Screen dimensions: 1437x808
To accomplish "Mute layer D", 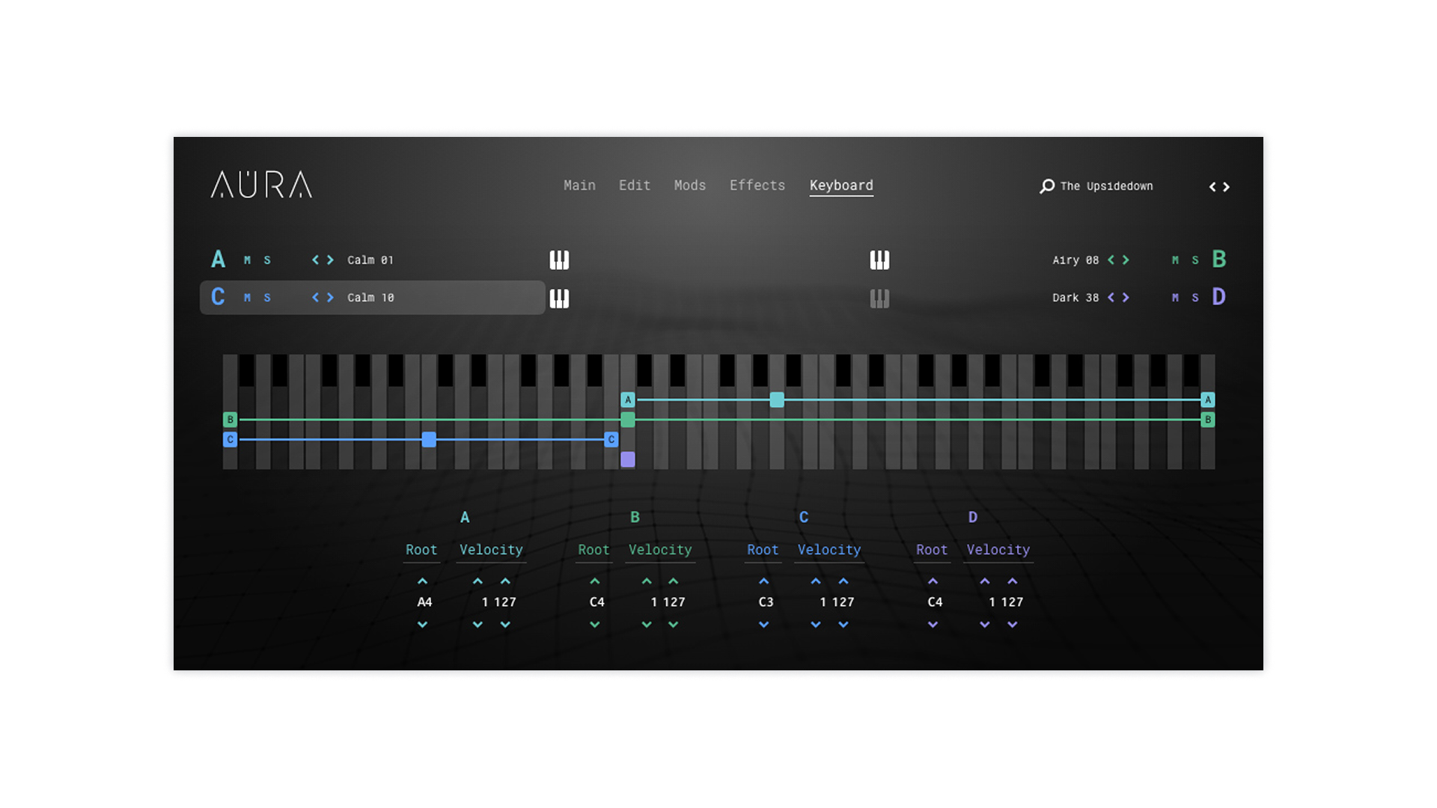I will point(1175,298).
